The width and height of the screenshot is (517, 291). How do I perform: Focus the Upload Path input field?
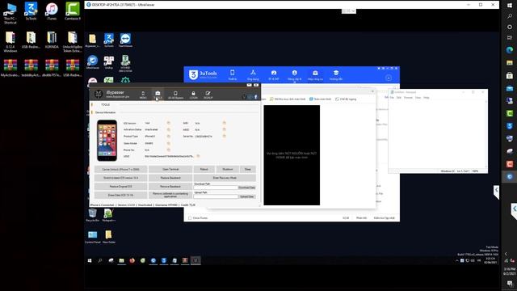point(216,196)
